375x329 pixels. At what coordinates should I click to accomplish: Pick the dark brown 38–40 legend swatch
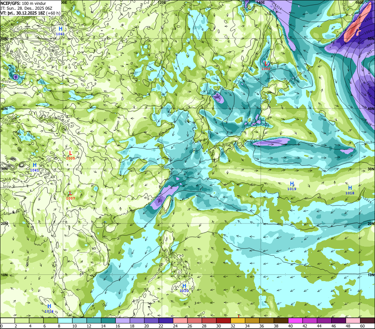coord(281,320)
